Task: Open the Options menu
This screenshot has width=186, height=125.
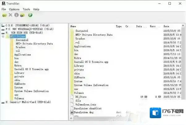Action: [14, 9]
